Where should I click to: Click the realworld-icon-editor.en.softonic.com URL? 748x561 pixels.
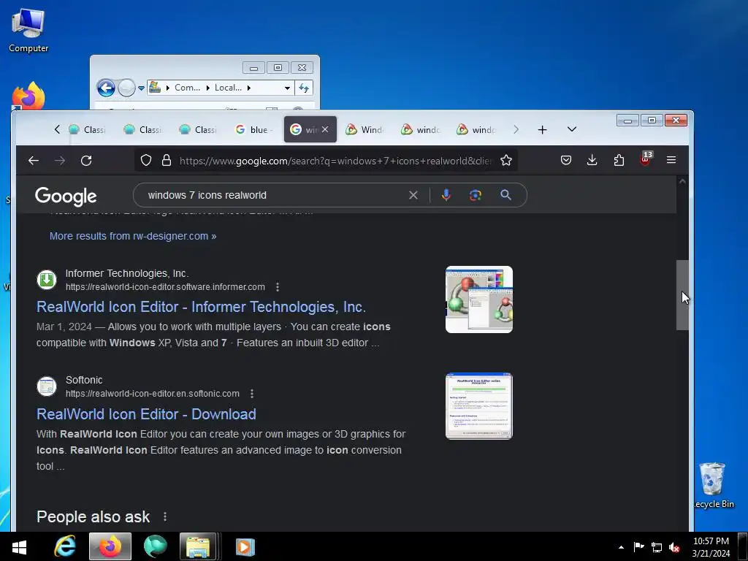[152, 394]
